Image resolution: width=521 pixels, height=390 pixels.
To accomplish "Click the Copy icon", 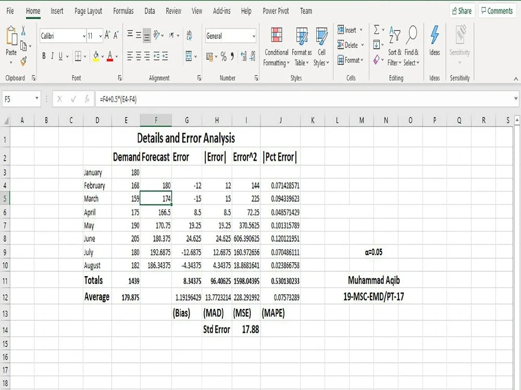I will point(23,46).
